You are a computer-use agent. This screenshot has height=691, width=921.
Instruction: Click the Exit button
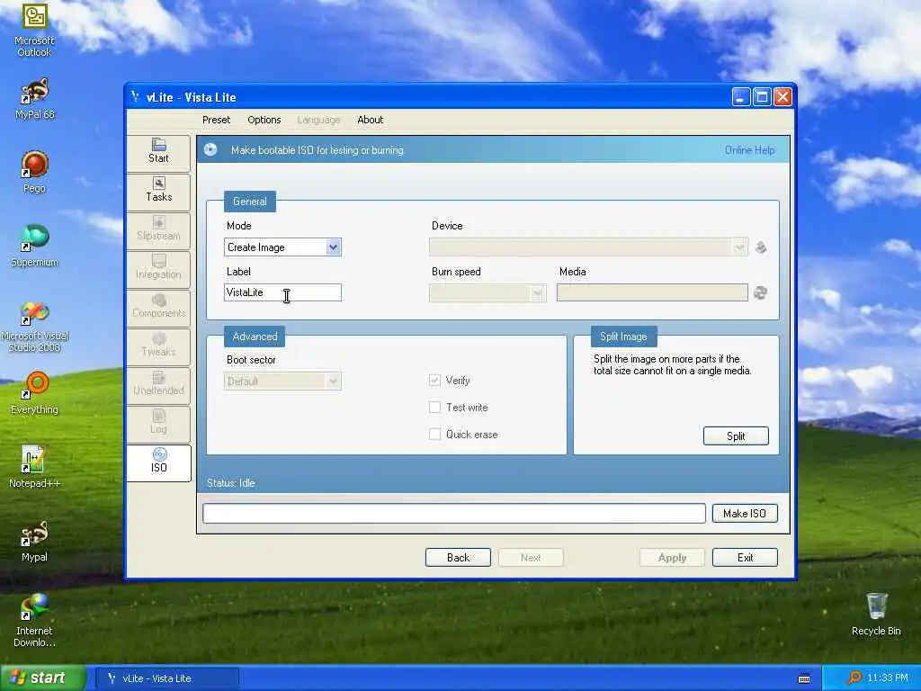coord(745,558)
